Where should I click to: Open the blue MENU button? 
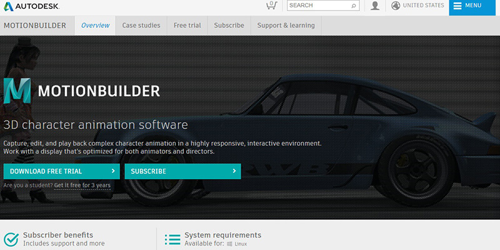pos(472,7)
